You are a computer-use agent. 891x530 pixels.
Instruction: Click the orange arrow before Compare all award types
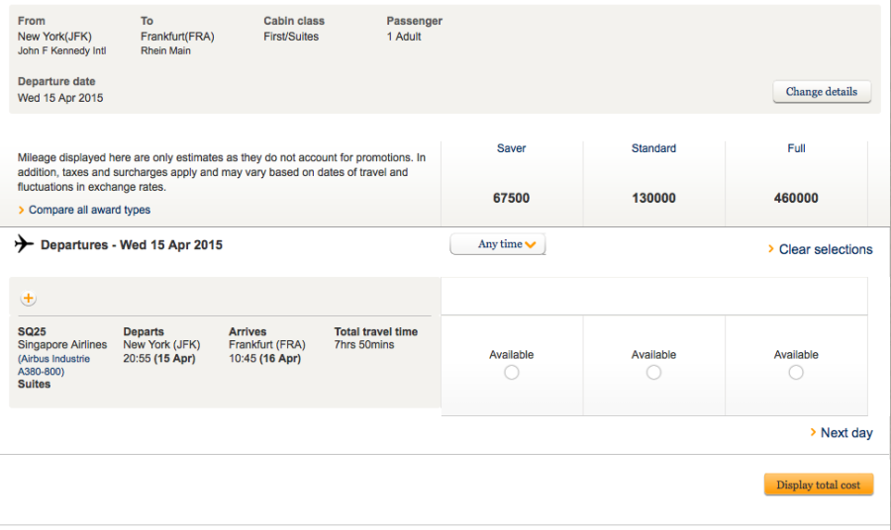[22, 211]
